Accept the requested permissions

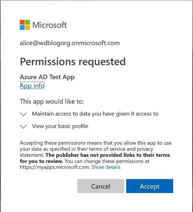pos(149,186)
